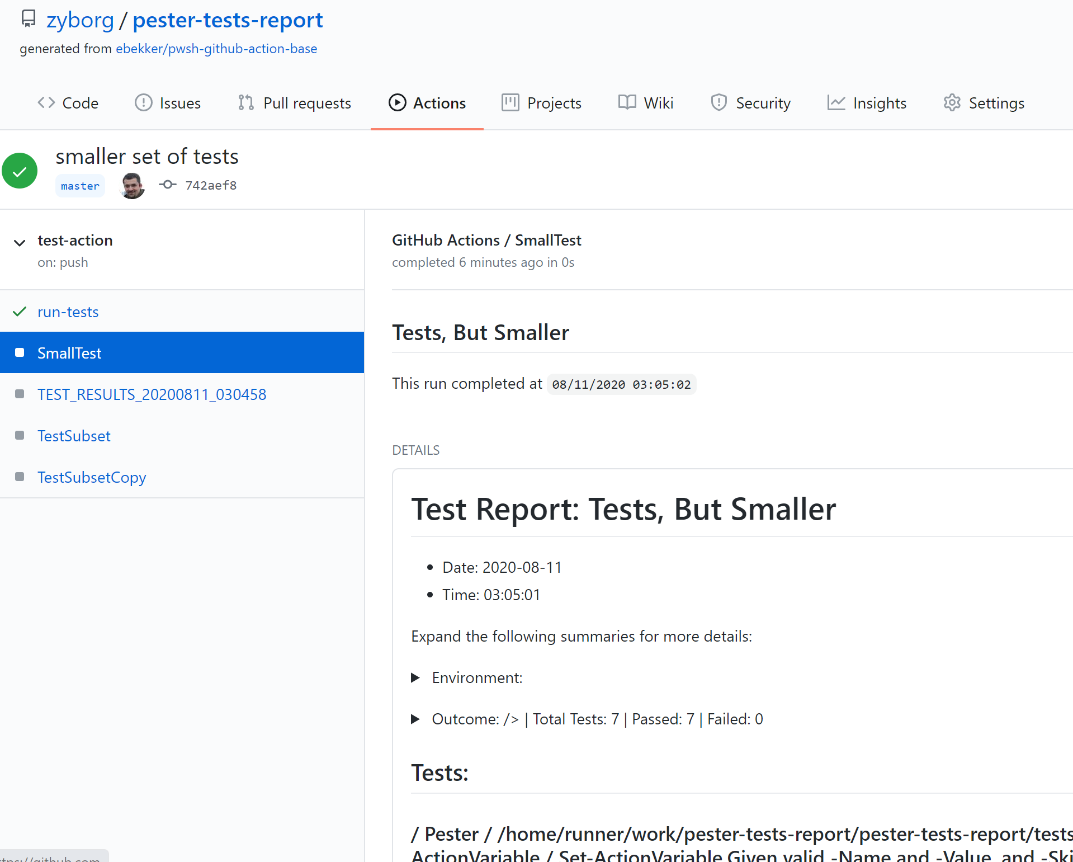Click the 'smaller set of tests' run title
This screenshot has height=862, width=1073.
pos(147,156)
